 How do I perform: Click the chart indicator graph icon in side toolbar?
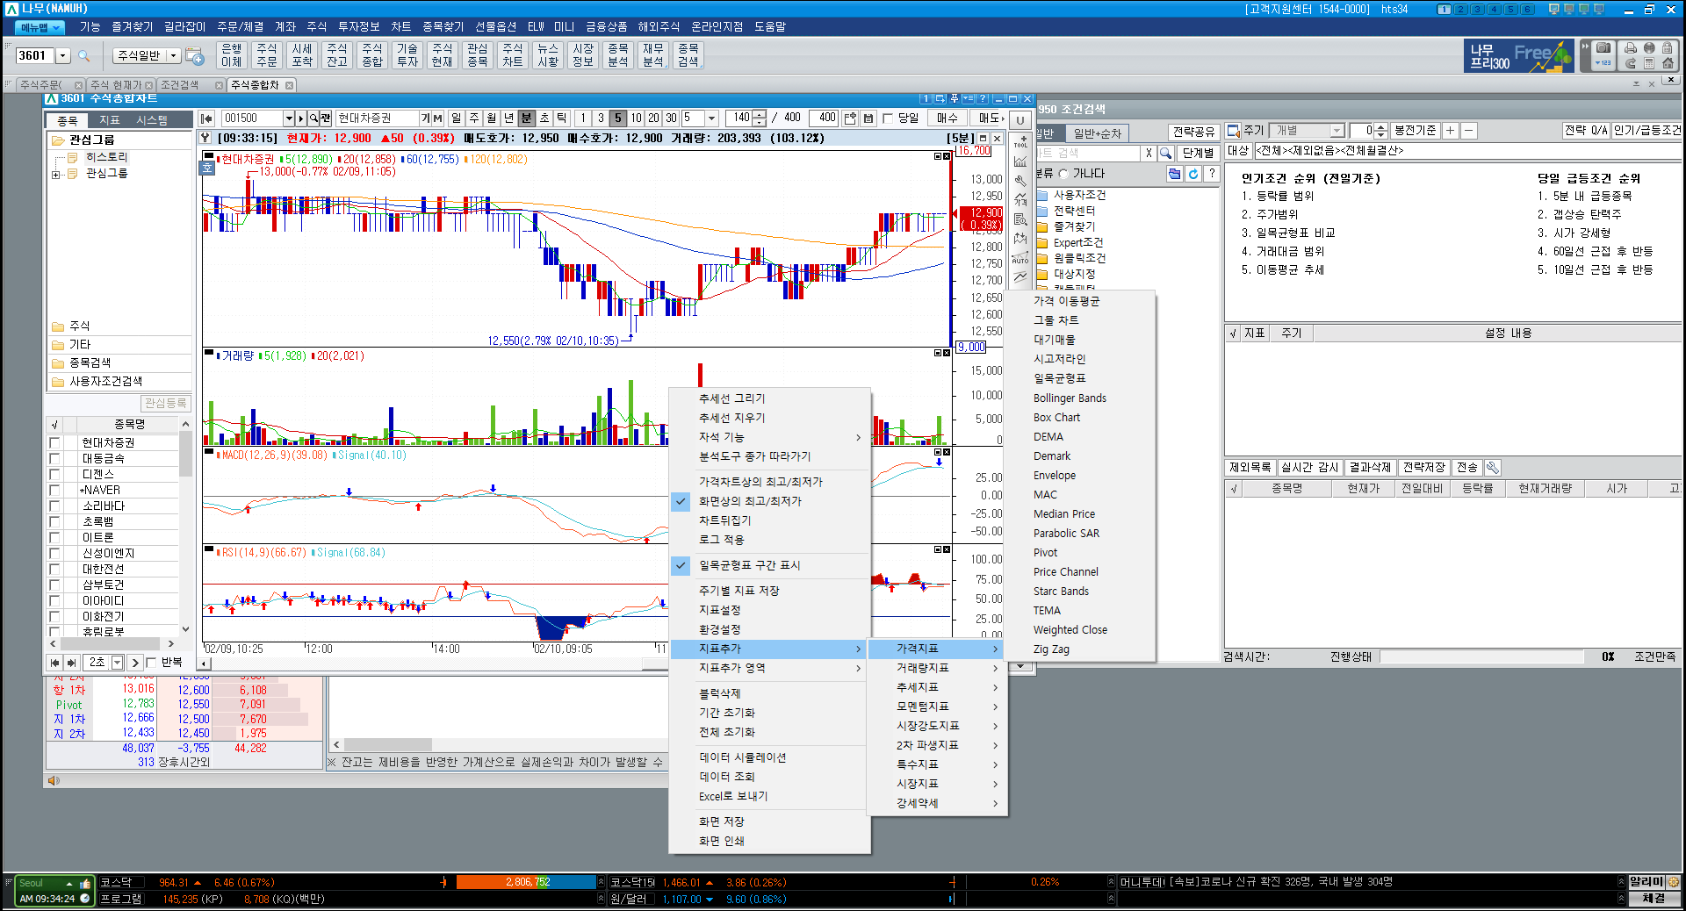(1020, 161)
